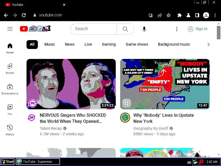This screenshot has width=221, height=166.
Task: Open the Extensions puzzle icon
Action: pos(179,15)
